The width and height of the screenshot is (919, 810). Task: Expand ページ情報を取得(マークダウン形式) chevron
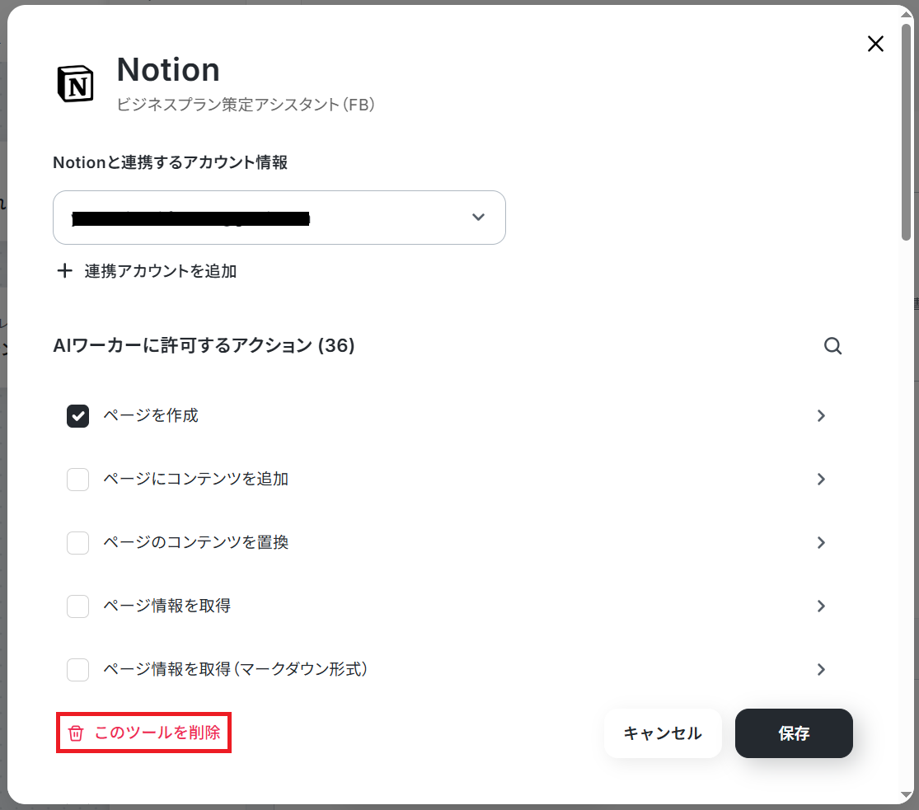[x=821, y=669]
